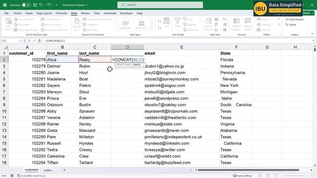The image size is (317, 178).
Task: Click Text to Columns button
Action: (208, 24)
